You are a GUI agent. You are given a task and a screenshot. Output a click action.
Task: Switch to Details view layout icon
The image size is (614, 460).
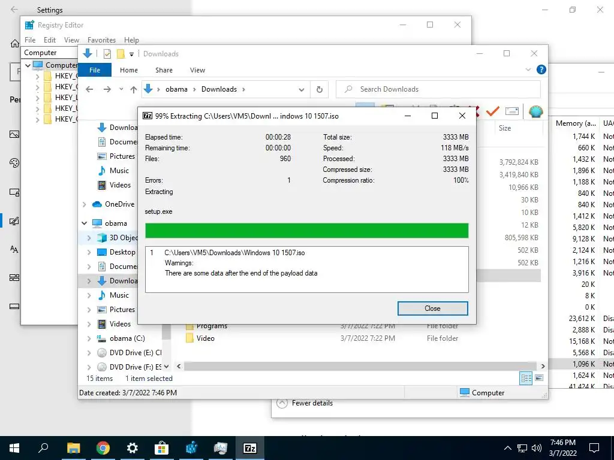coord(526,378)
